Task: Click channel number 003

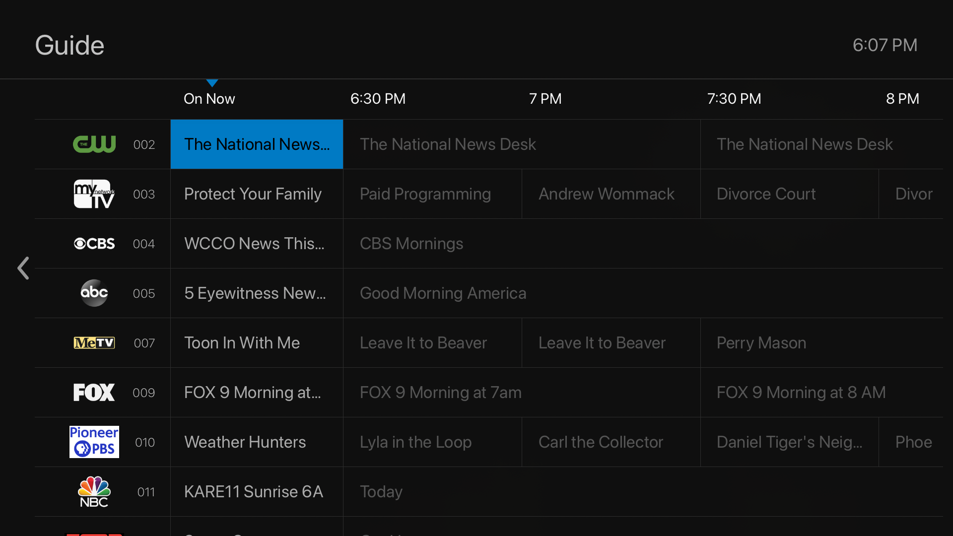Action: click(x=144, y=194)
